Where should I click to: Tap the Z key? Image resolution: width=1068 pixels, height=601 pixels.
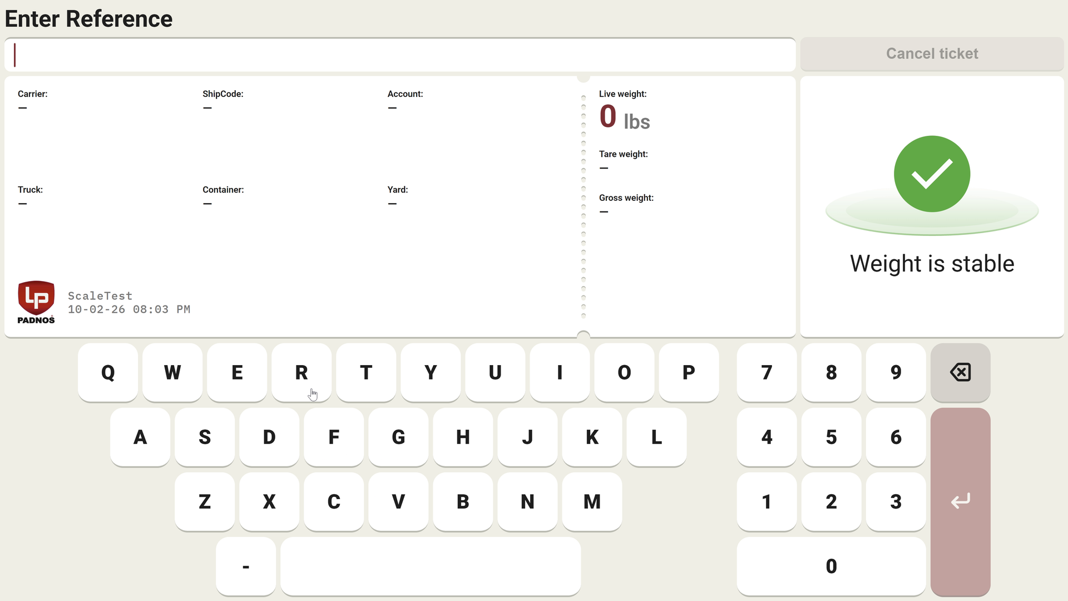click(x=205, y=501)
